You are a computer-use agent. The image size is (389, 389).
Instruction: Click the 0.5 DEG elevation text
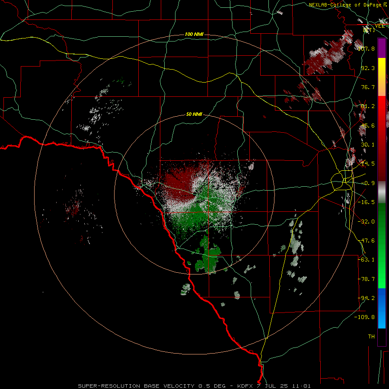pyautogui.click(x=212, y=386)
